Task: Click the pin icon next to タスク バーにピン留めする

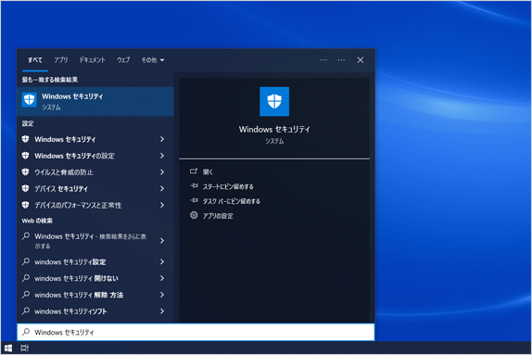Action: click(194, 200)
